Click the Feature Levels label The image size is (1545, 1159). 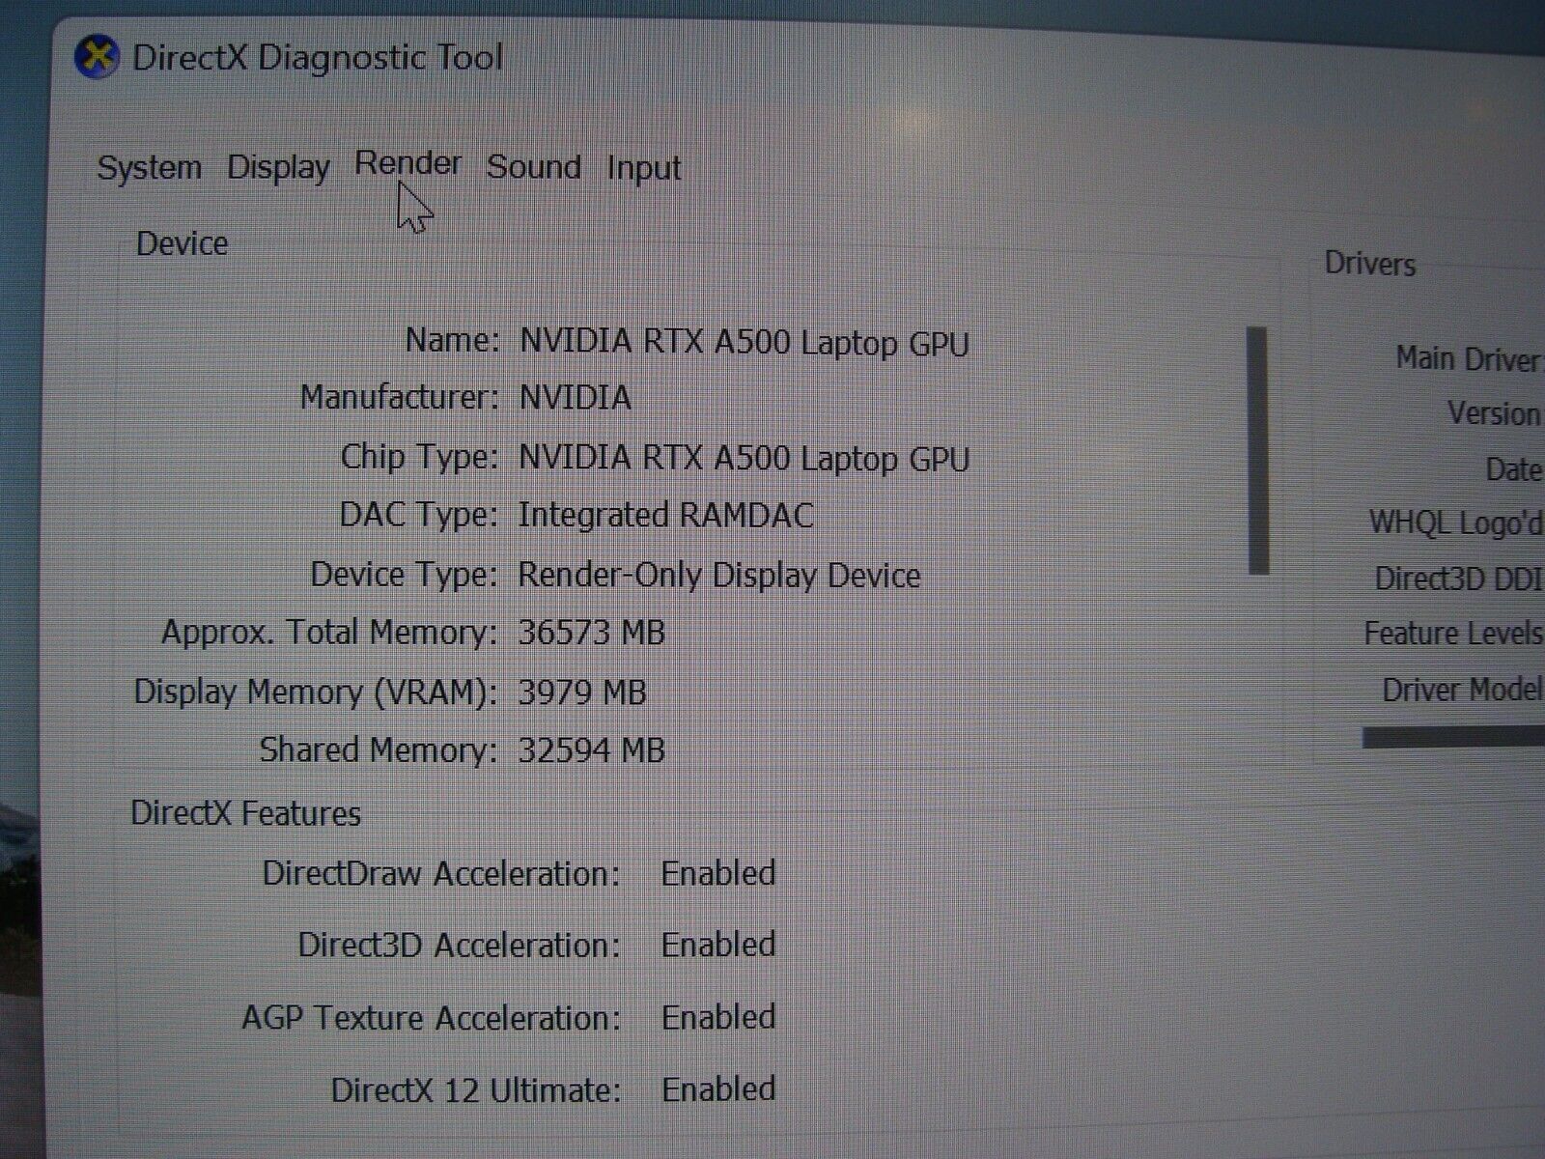click(x=1454, y=634)
